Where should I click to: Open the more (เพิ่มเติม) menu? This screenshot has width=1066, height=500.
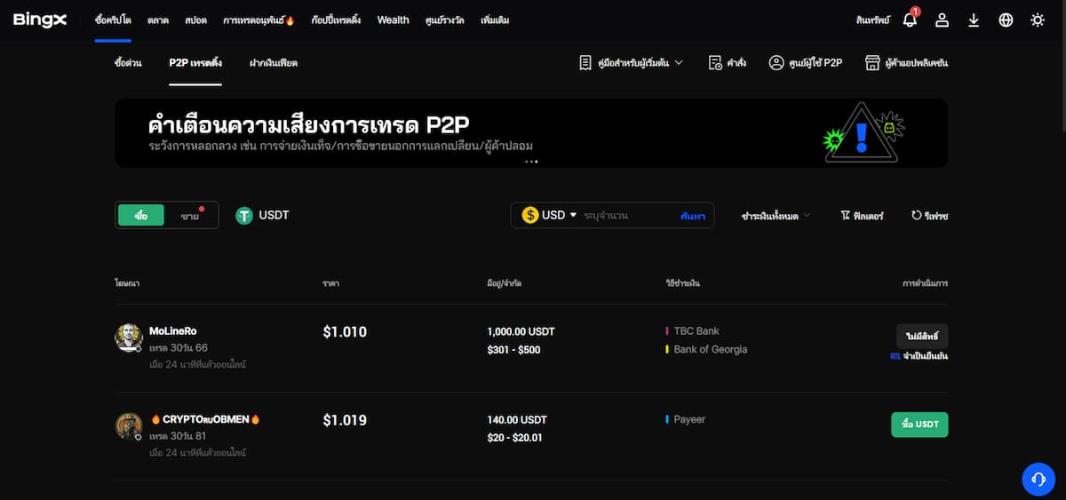click(x=495, y=20)
